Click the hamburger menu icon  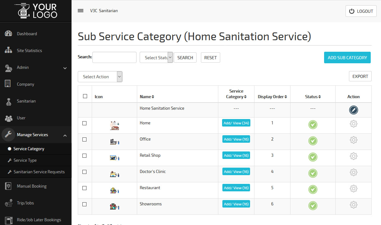[x=81, y=11]
